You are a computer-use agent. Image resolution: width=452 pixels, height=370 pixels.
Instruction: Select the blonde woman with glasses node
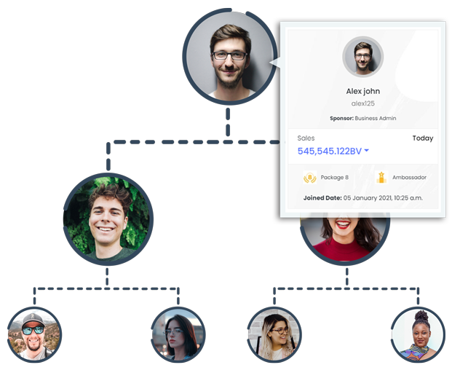coord(274,335)
